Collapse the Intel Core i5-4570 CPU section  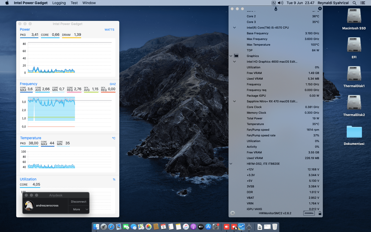coord(234,28)
